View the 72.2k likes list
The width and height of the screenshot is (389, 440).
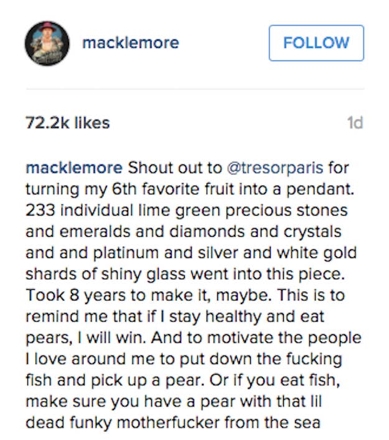[x=68, y=123]
